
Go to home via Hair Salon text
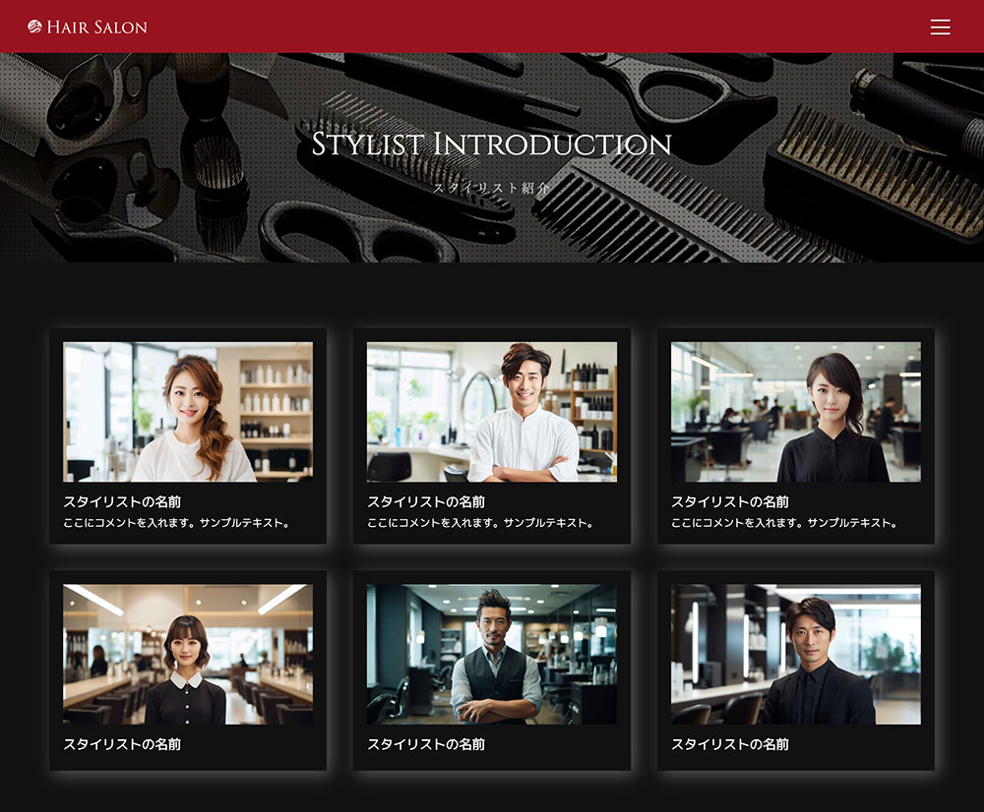96,27
